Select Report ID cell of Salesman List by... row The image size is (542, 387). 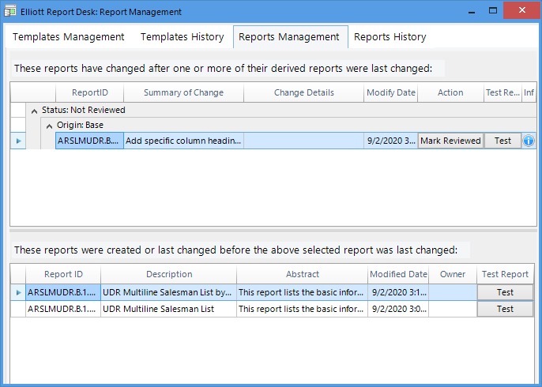tap(63, 292)
